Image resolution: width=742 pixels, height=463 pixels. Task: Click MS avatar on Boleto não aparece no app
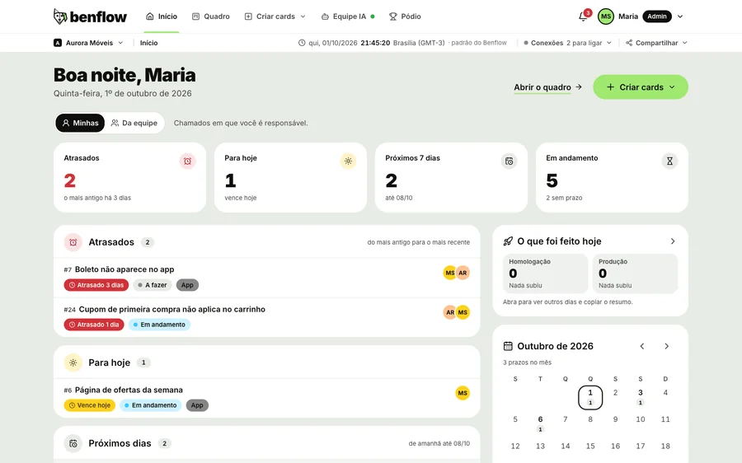coord(449,273)
